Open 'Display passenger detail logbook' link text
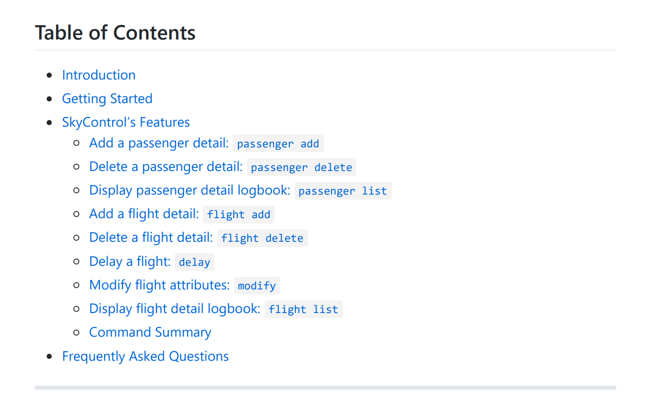This screenshot has height=406, width=650. coord(189,190)
